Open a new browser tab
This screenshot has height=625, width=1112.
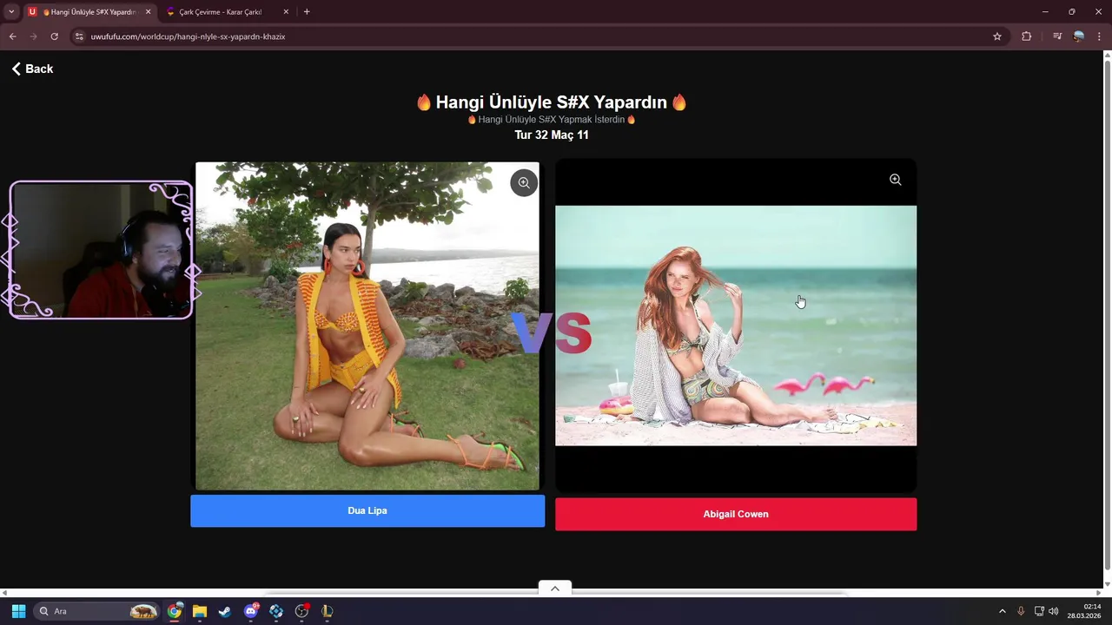click(307, 12)
